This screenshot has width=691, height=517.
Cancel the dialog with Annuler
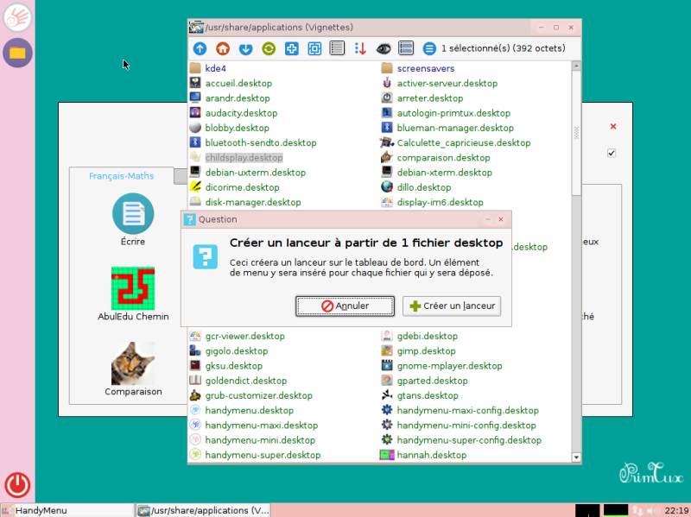[x=345, y=306]
